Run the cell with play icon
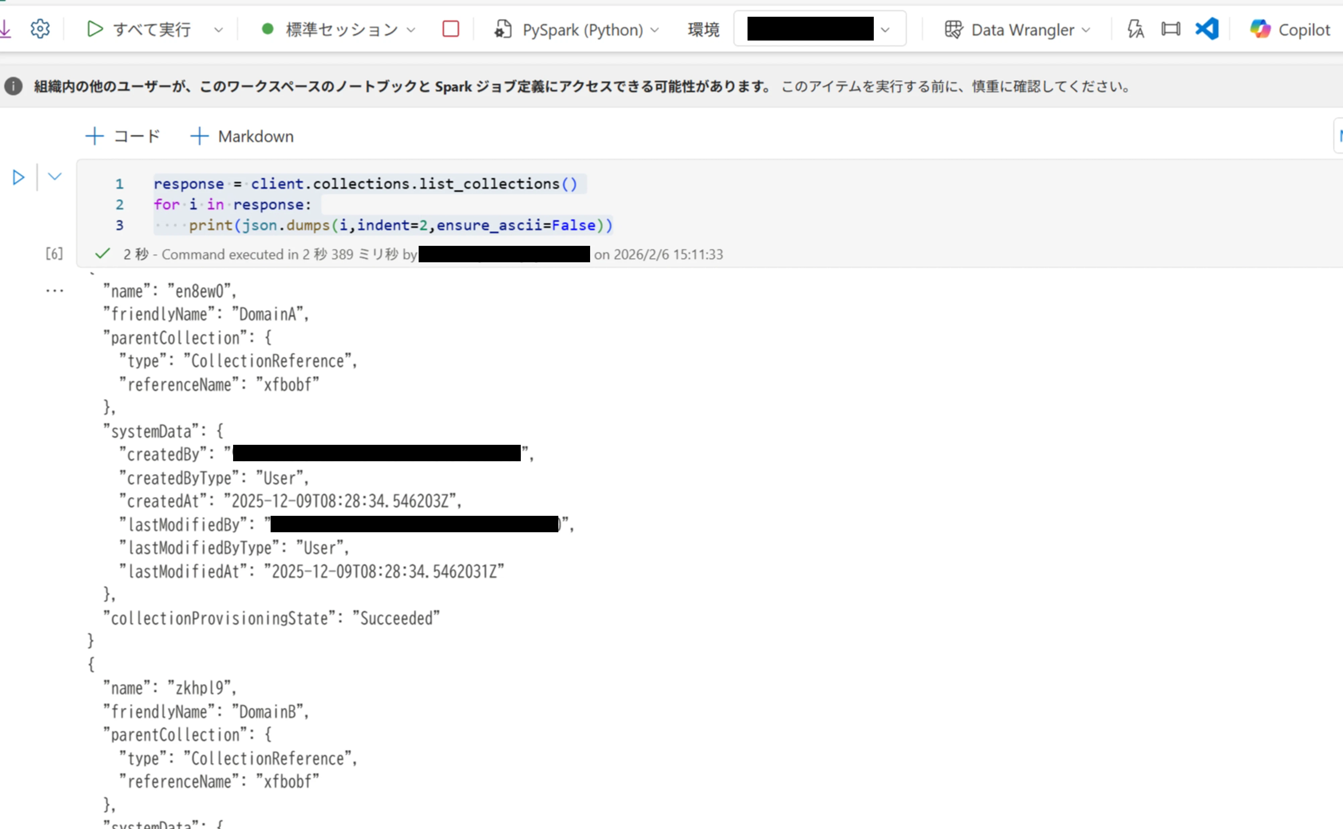1343x829 pixels. pos(19,177)
